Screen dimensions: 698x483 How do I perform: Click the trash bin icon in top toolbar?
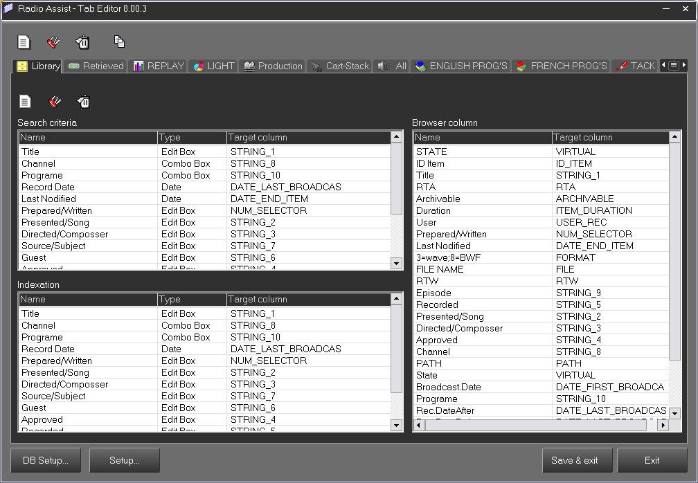pyautogui.click(x=82, y=42)
